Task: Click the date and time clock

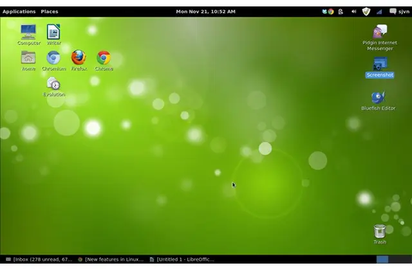Action: tap(205, 12)
